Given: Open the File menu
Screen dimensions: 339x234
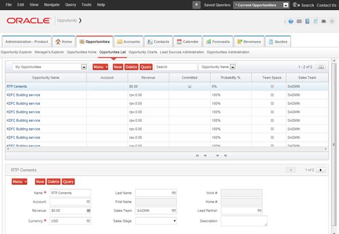Looking at the screenshot, I should (8, 5).
